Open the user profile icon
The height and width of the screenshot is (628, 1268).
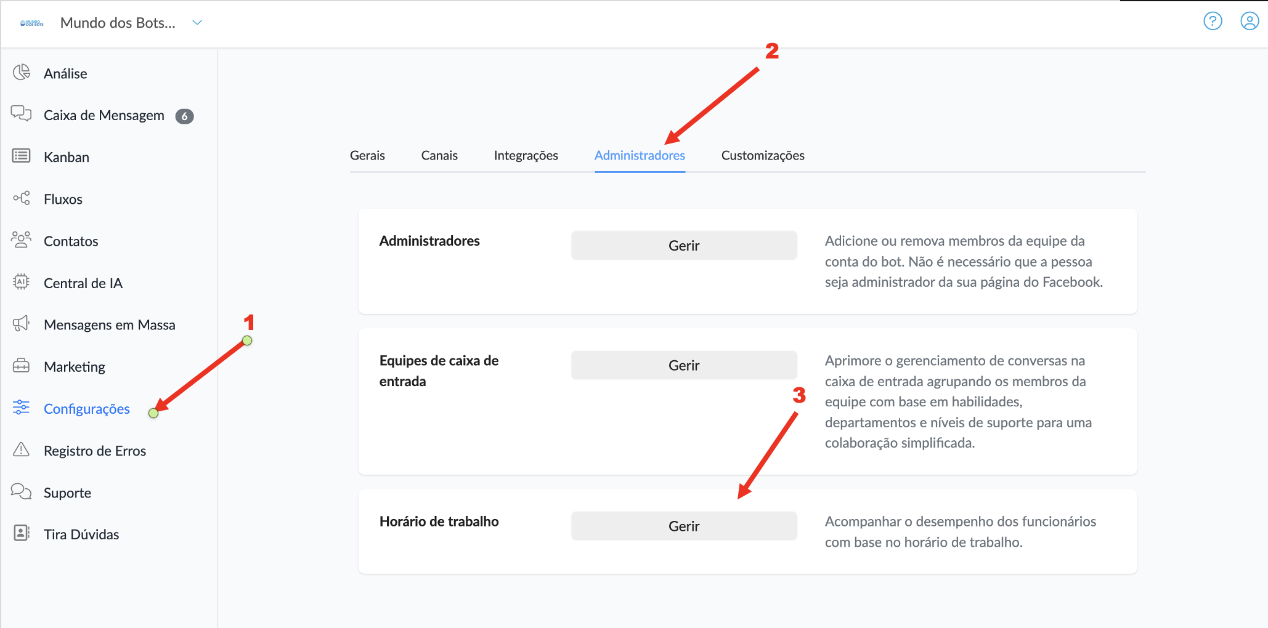coord(1249,22)
